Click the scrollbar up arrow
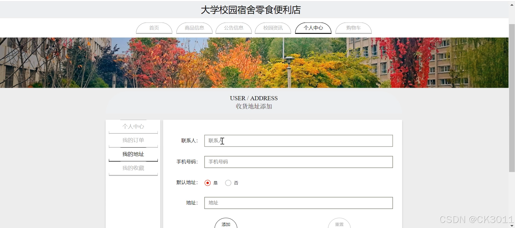 [512, 5]
